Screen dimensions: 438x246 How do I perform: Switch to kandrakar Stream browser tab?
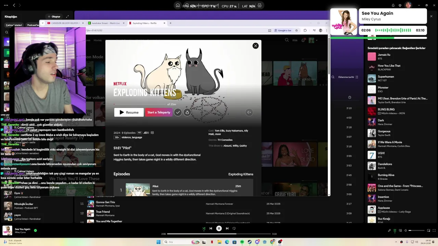coord(106,23)
